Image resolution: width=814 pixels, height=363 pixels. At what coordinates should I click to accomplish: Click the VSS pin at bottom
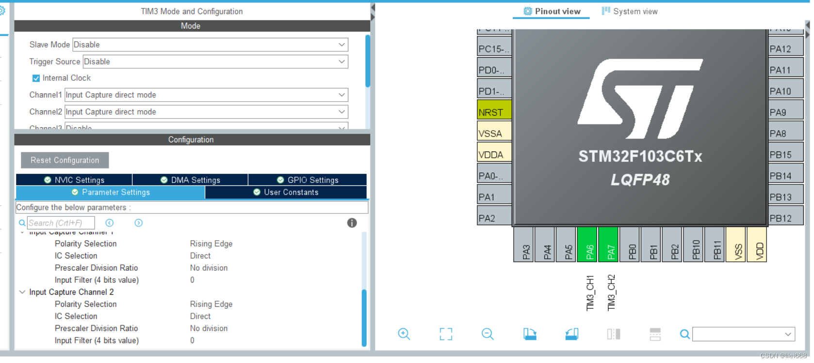736,245
